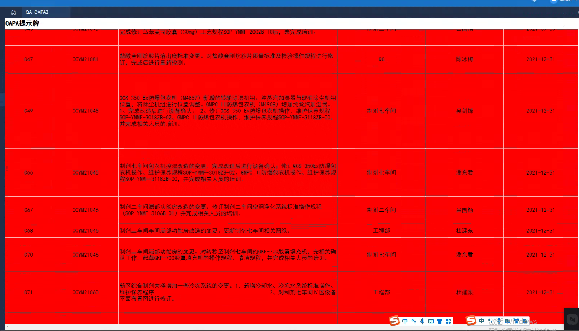Click 2021-12-31 date in C71 row
This screenshot has height=331, width=579.
[x=541, y=292]
